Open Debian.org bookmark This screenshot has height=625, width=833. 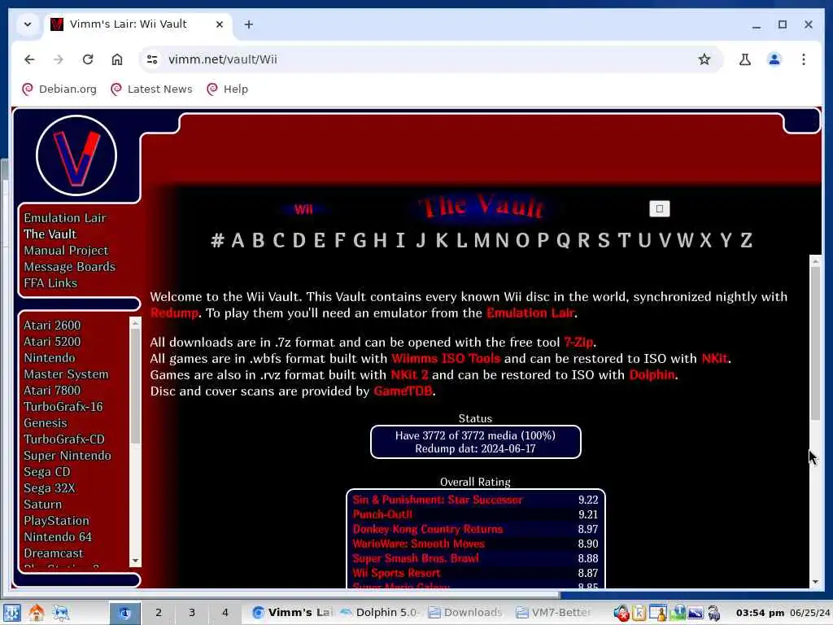tap(59, 90)
